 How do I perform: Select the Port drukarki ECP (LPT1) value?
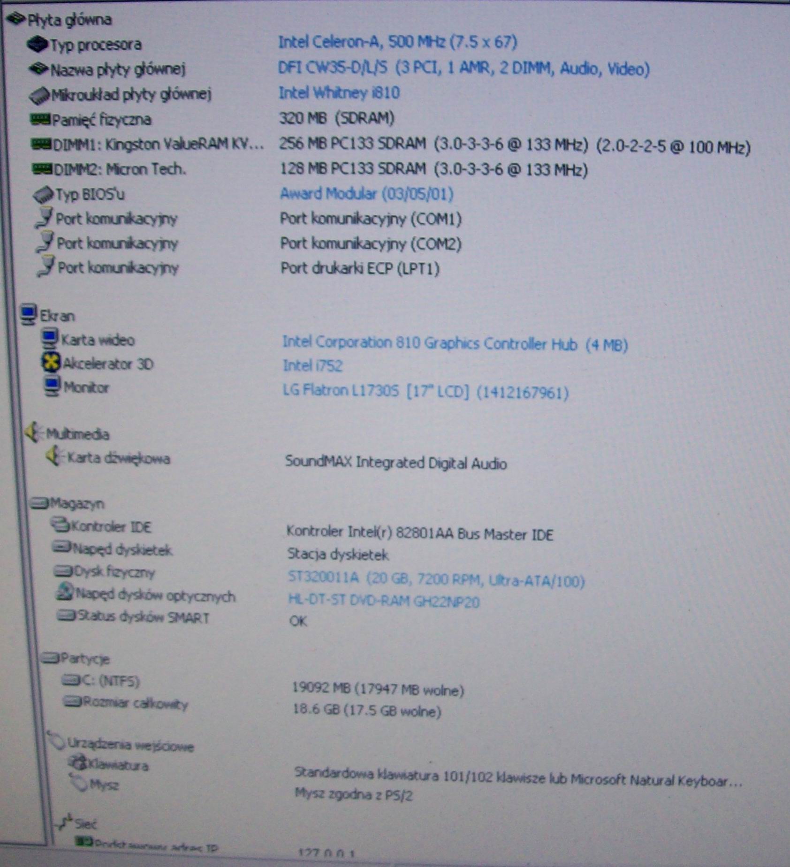point(360,268)
